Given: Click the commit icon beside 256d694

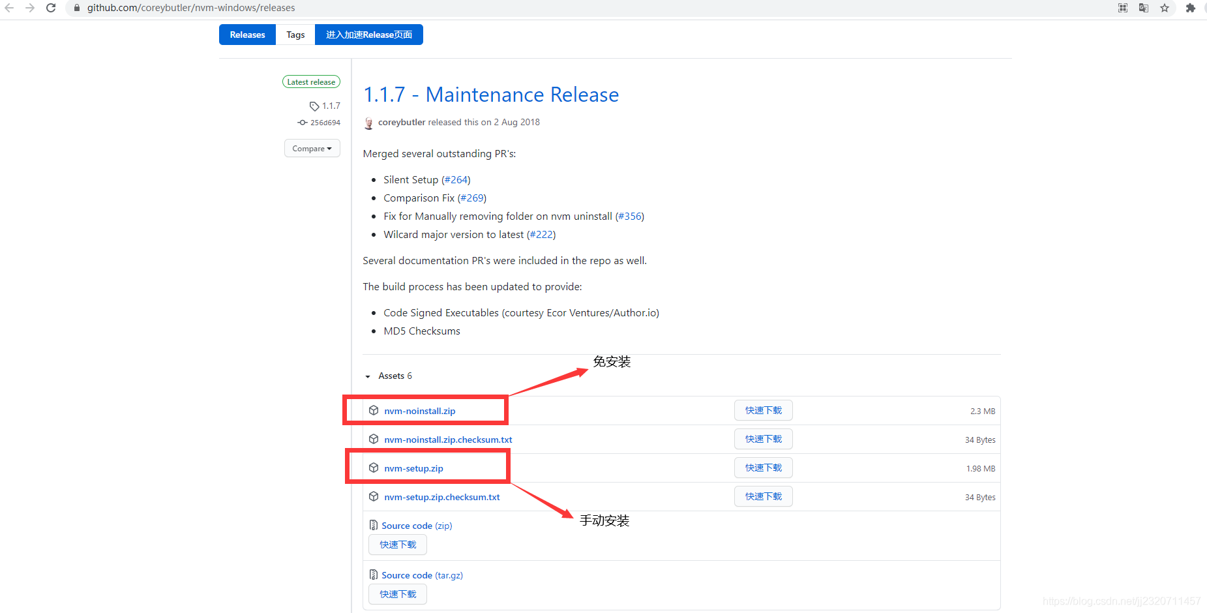Looking at the screenshot, I should (302, 123).
